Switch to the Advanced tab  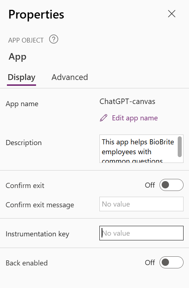click(70, 77)
